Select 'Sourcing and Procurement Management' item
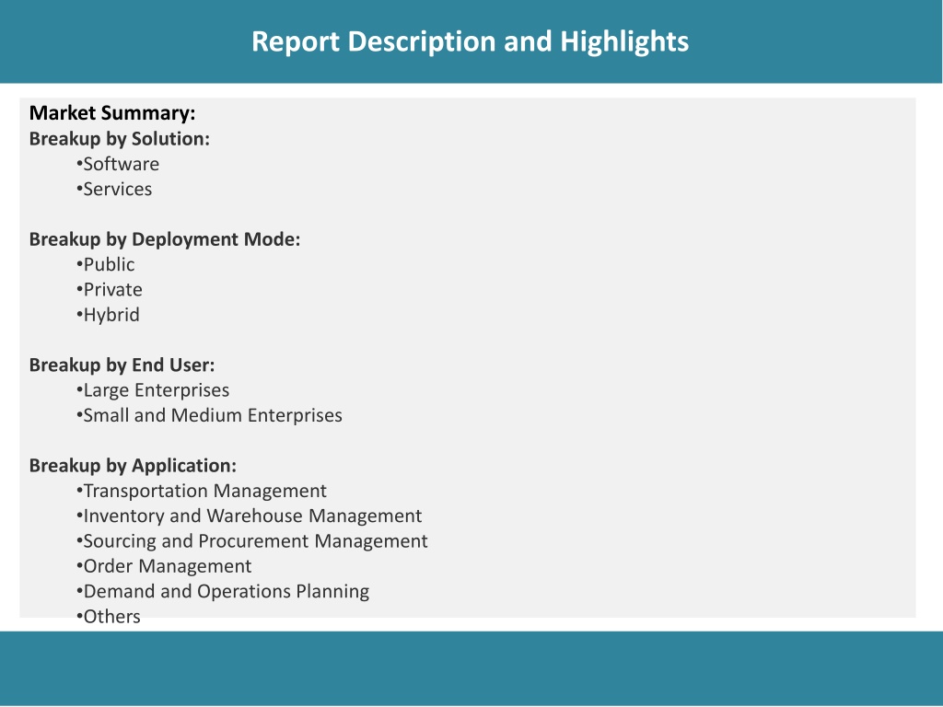Image resolution: width=943 pixels, height=707 pixels. pyautogui.click(x=252, y=541)
